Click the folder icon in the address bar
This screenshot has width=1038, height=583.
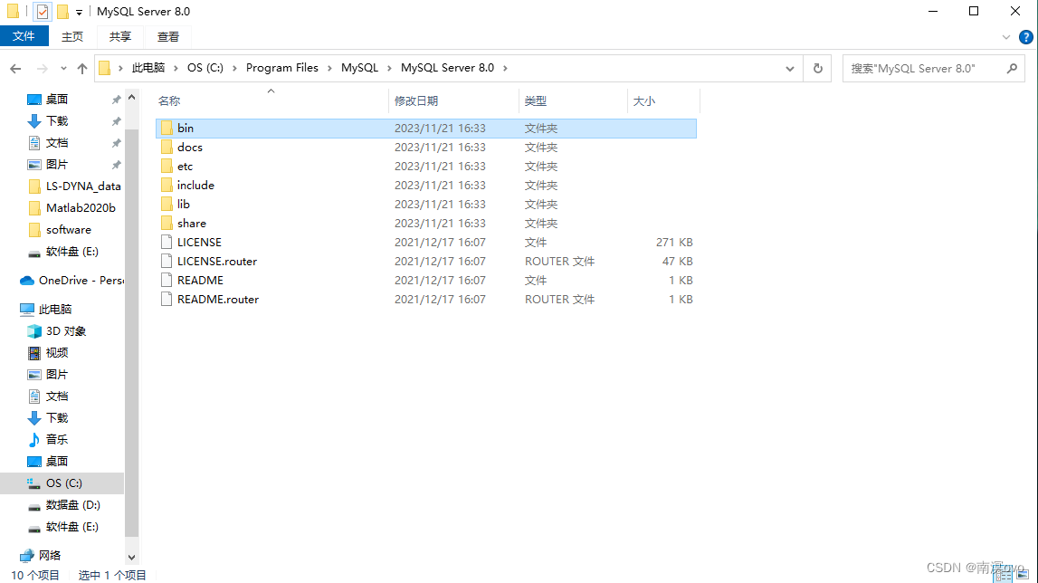(106, 67)
